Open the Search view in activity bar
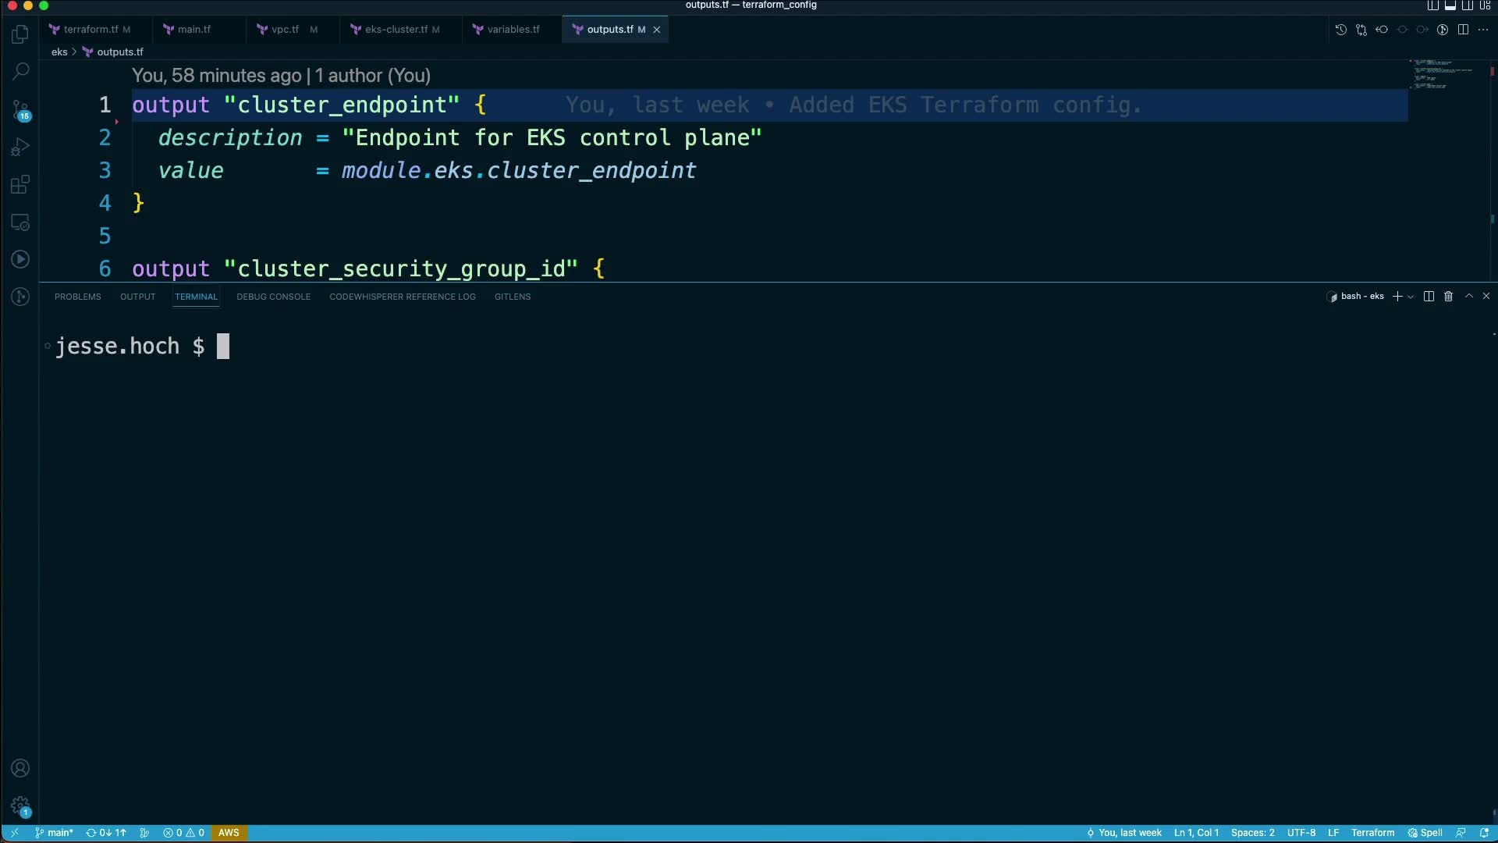This screenshot has height=843, width=1498. click(x=20, y=72)
